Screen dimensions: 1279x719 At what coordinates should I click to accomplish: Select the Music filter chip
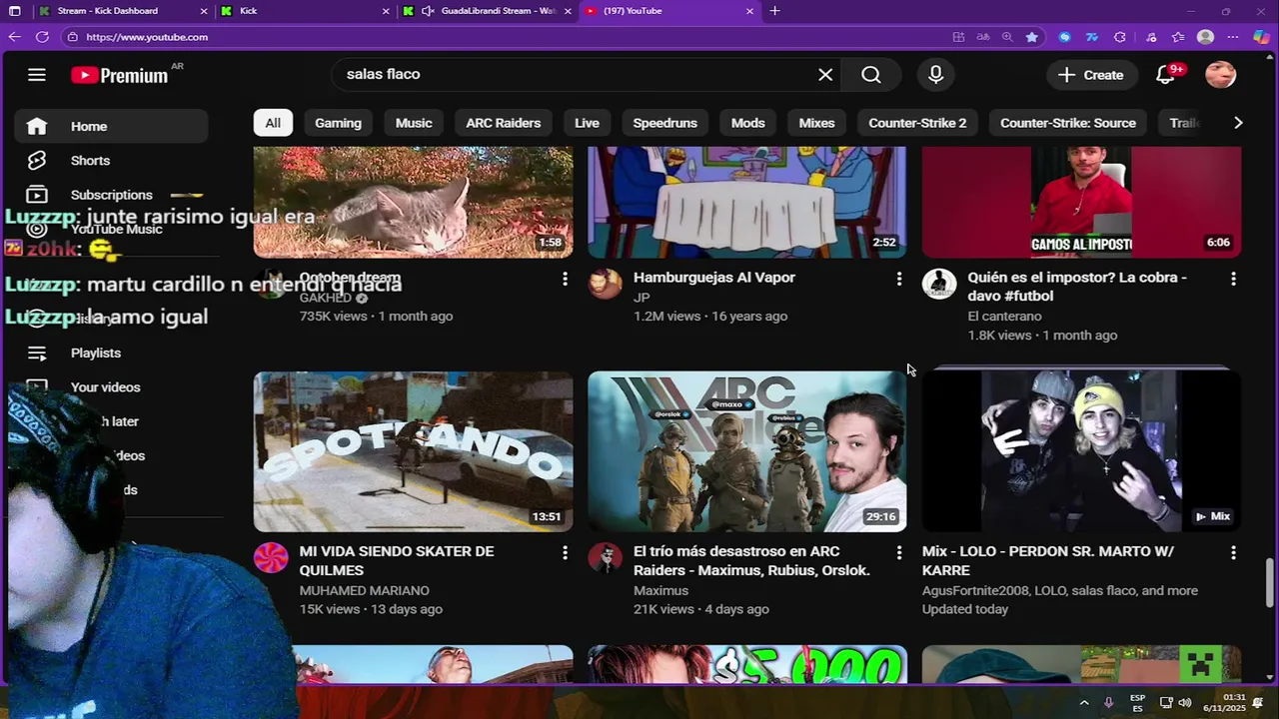coord(414,123)
